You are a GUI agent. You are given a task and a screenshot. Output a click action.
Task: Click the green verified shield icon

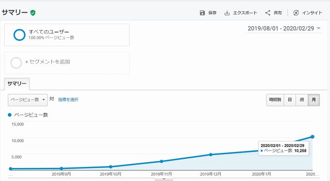tap(32, 13)
